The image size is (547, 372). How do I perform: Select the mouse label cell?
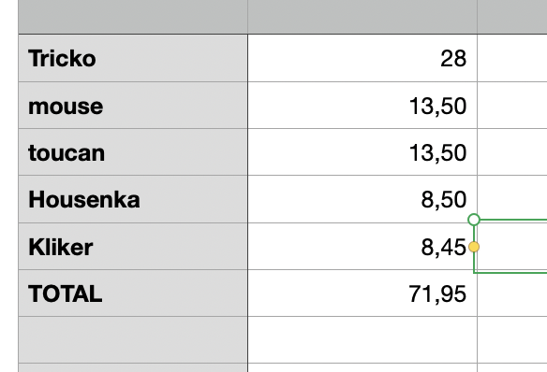coord(133,106)
